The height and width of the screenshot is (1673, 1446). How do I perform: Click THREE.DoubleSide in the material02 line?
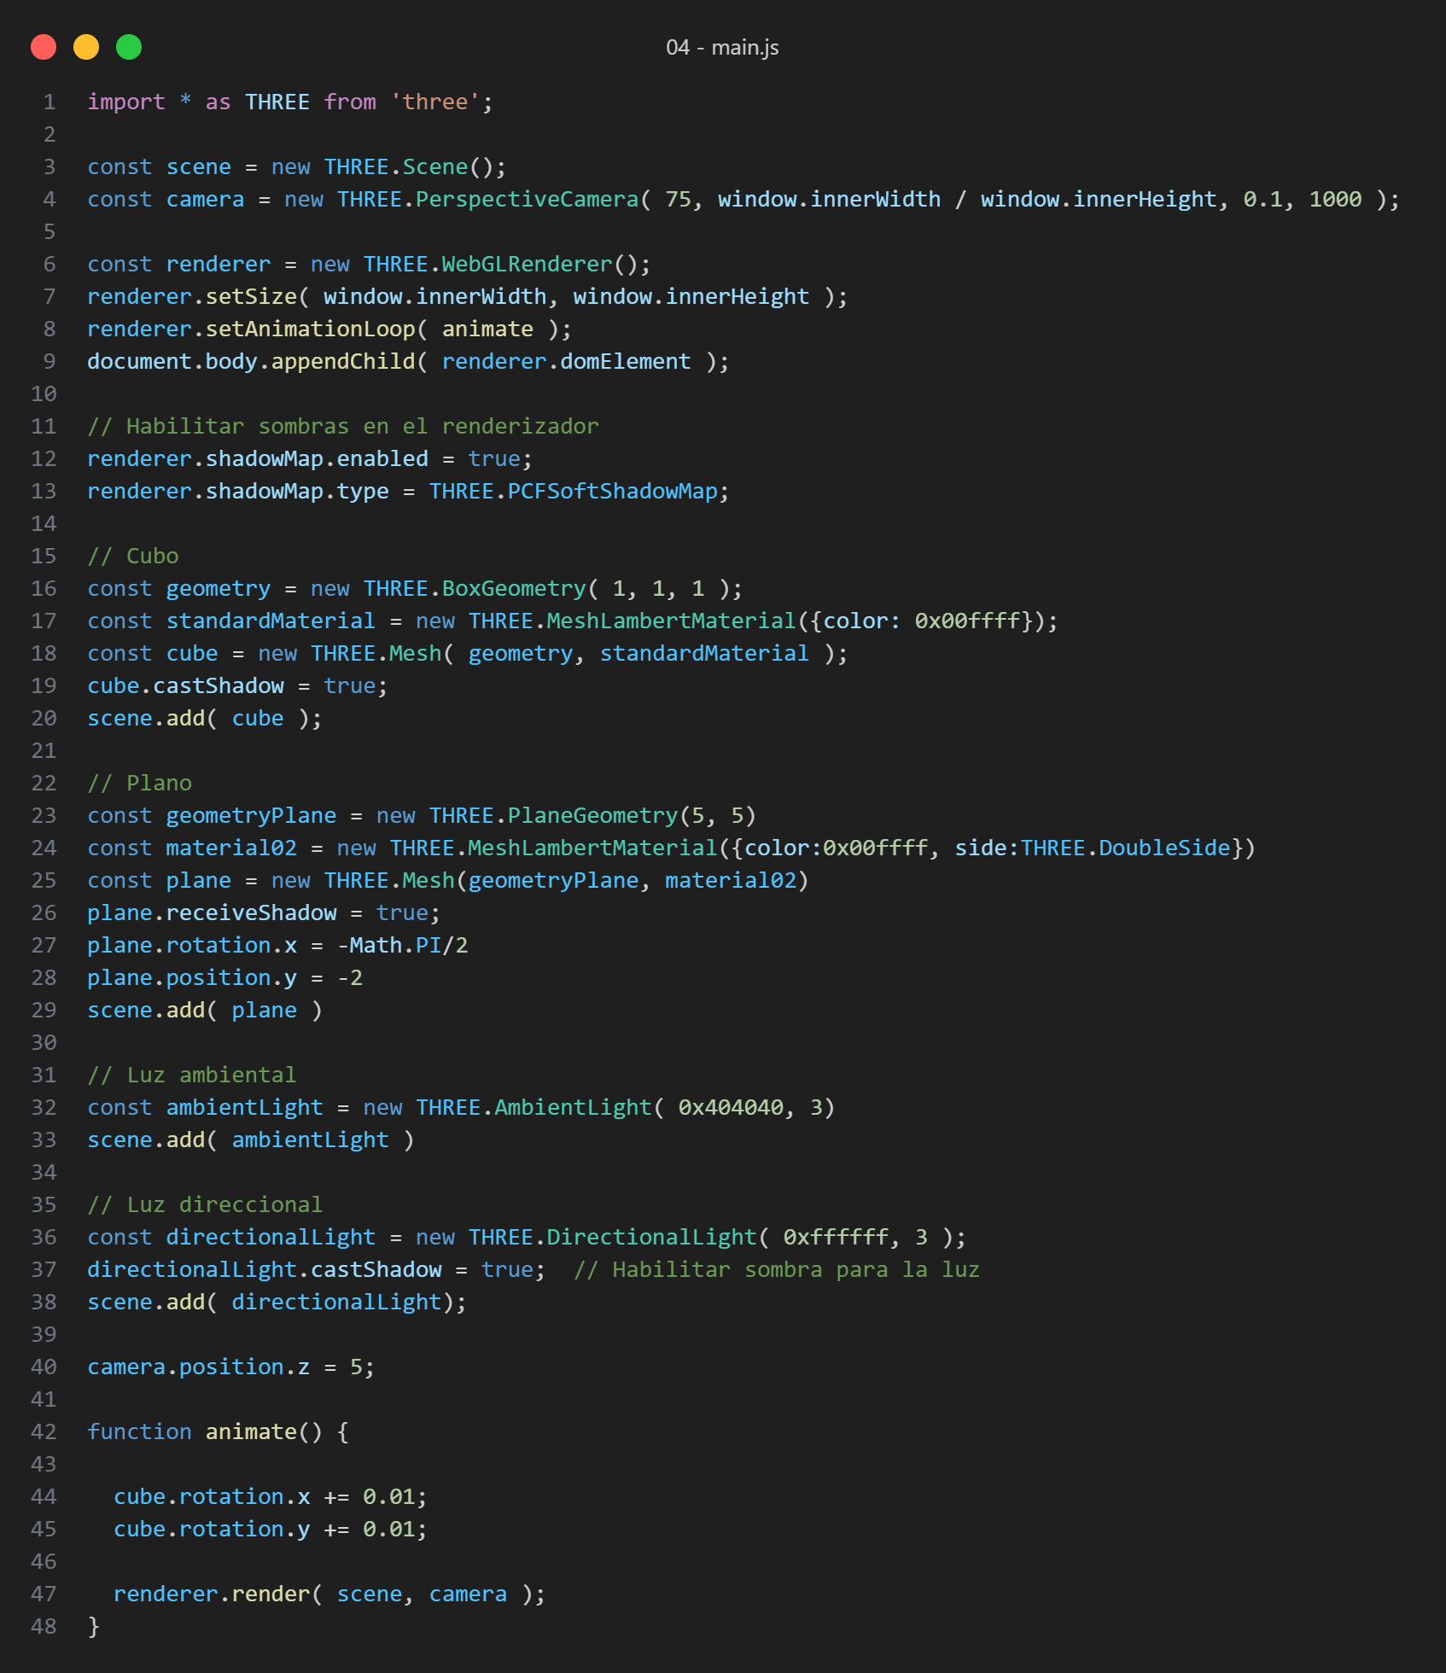tap(1125, 848)
